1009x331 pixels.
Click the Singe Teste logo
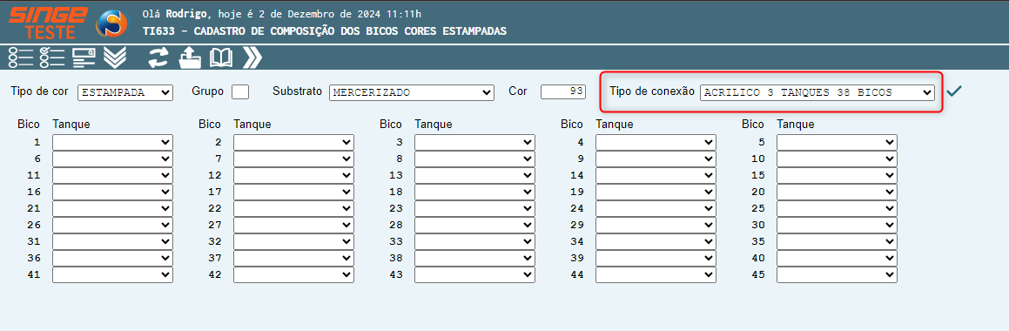click(48, 23)
